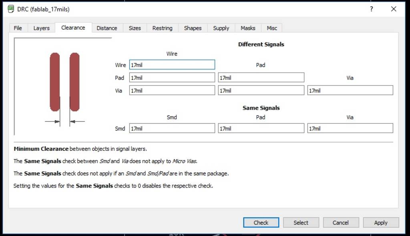Click the Via-to-Via clearance field
This screenshot has width=410, height=236.
[350, 90]
